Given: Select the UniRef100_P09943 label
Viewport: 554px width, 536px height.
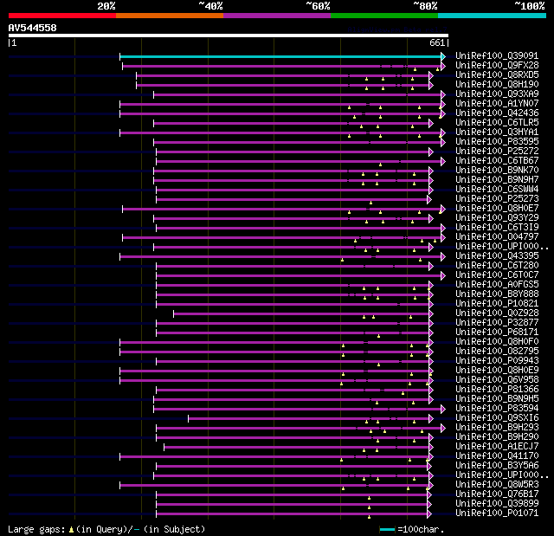Looking at the screenshot, I should (497, 361).
